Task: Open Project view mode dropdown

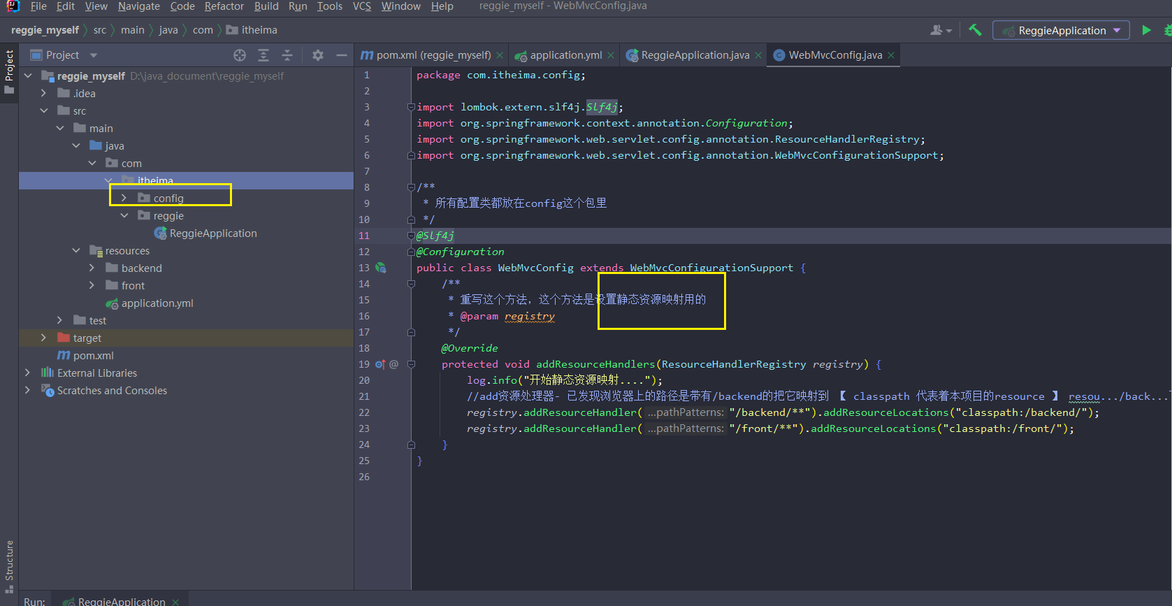Action: (94, 55)
